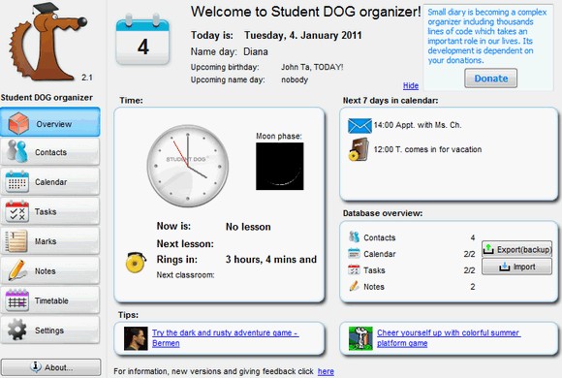This screenshot has width=562, height=378.
Task: Click the Tasks row label in Database overview
Action: point(374,270)
